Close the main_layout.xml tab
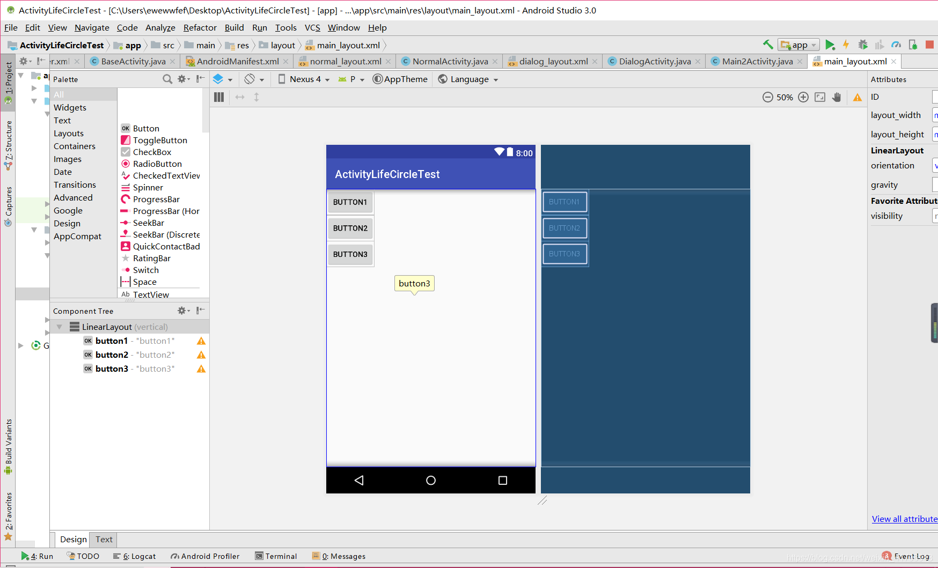This screenshot has width=938, height=568. [x=893, y=62]
